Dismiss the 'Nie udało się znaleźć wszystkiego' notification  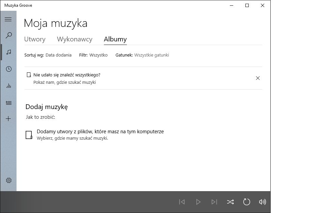[x=258, y=78]
